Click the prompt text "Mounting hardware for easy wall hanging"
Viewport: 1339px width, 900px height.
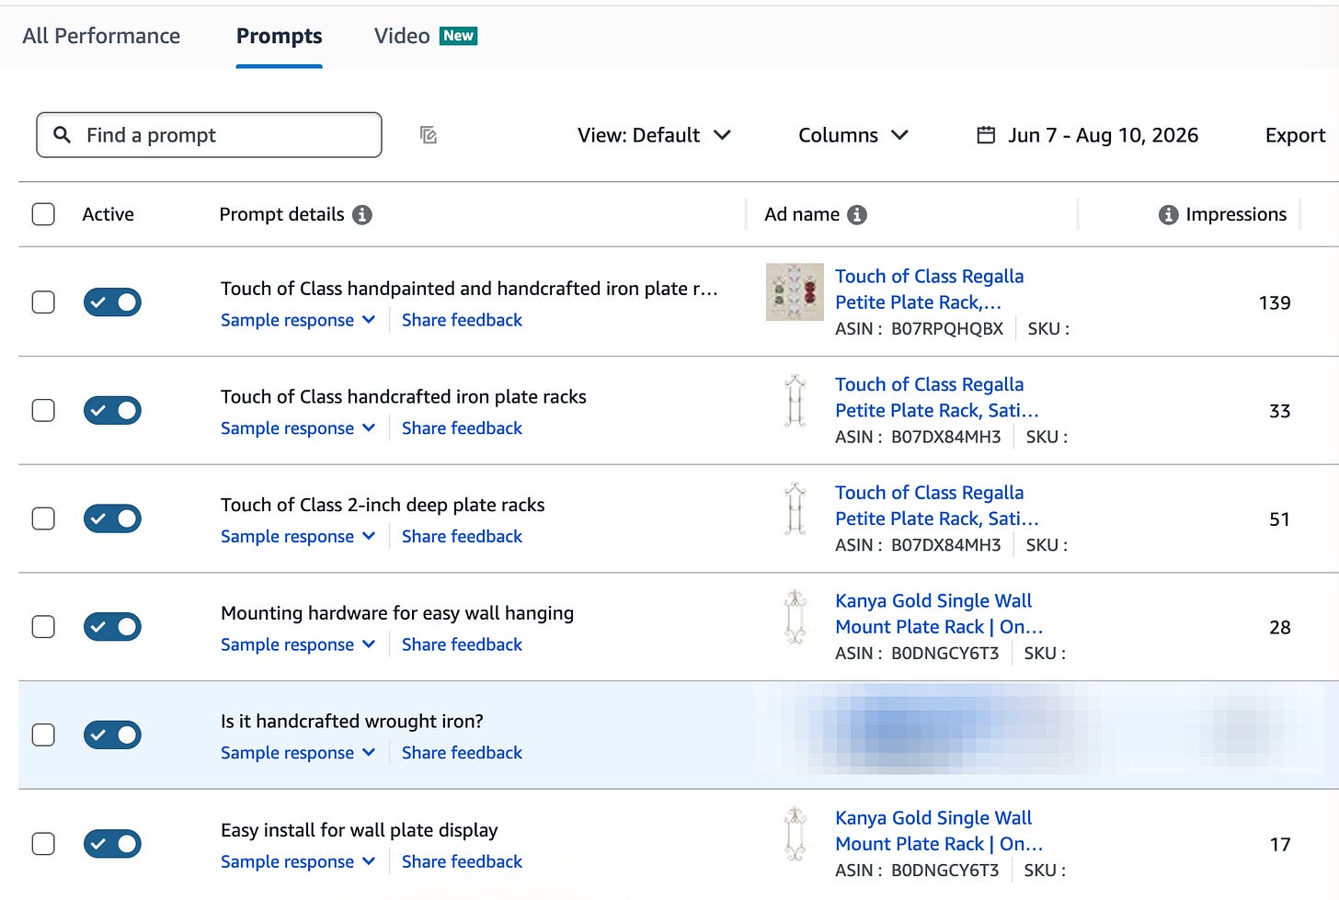point(397,613)
